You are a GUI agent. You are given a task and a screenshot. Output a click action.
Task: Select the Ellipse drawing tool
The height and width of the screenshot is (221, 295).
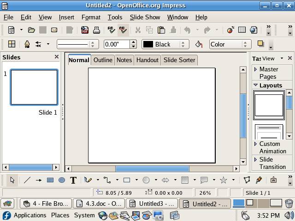(x=61, y=180)
